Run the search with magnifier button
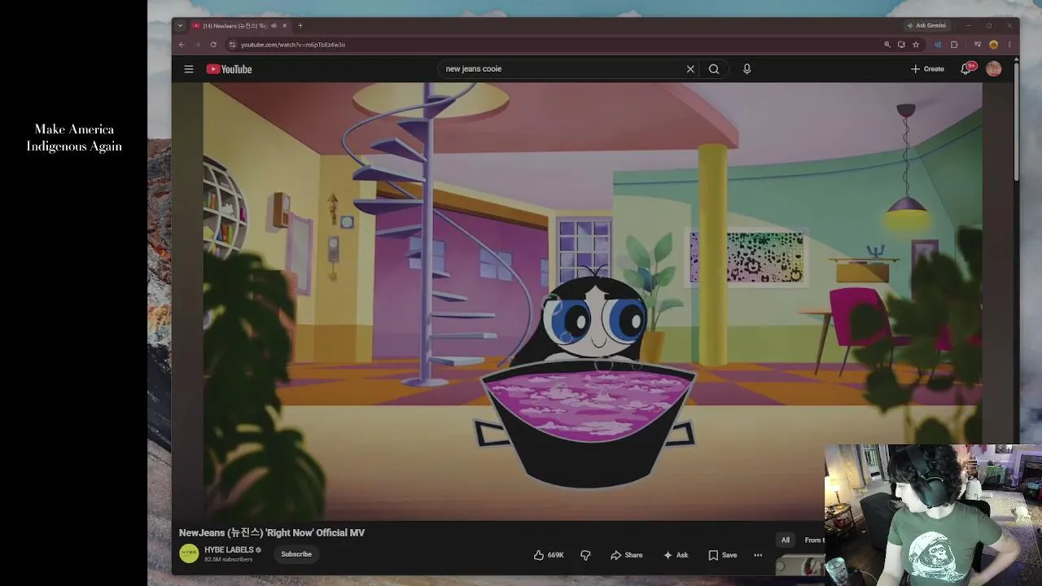The image size is (1042, 586). 714,69
